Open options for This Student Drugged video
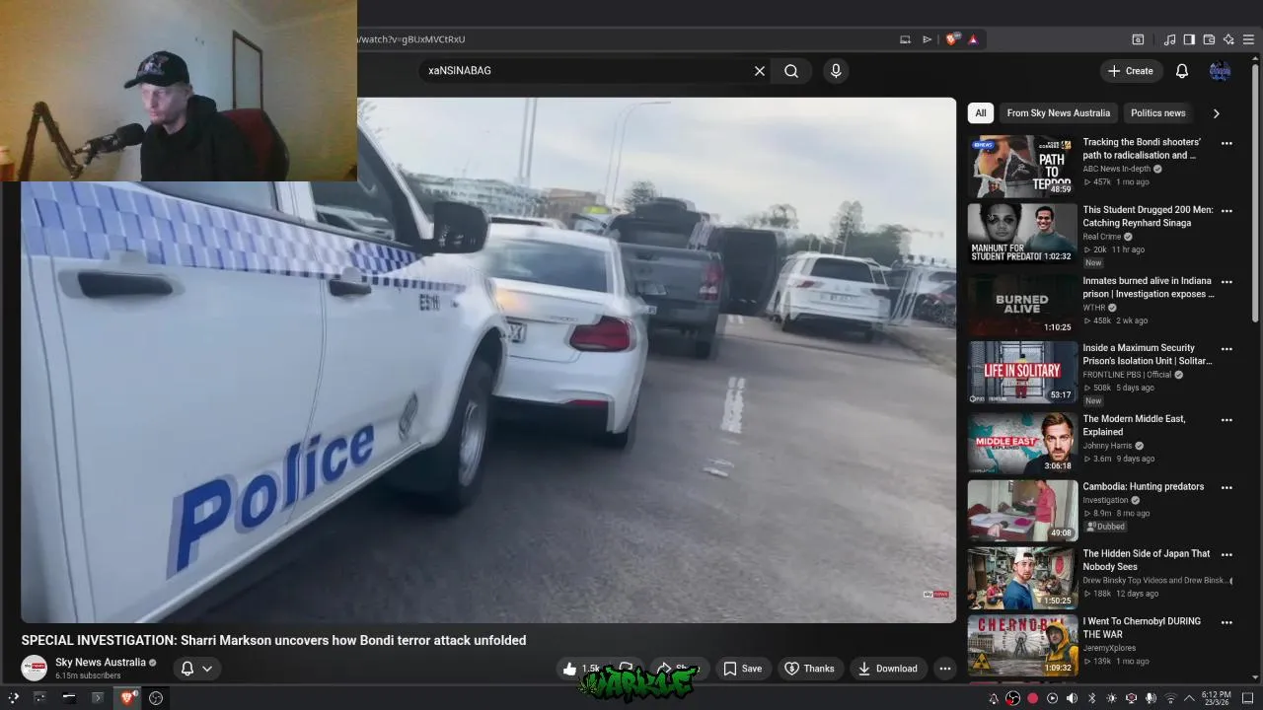Viewport: 1263px width, 710px height. pos(1226,211)
